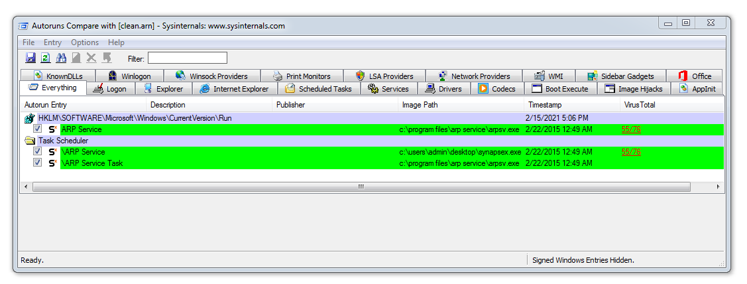
Task: Click the Refresh toolbar icon
Action: coord(45,58)
